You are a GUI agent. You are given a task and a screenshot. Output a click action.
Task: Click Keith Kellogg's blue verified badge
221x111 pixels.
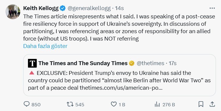click(62, 8)
